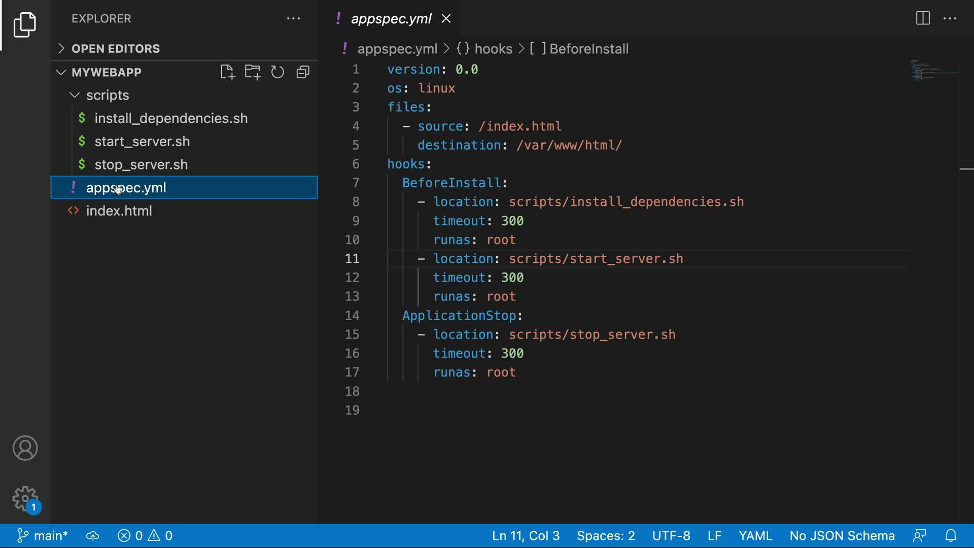Open the Accounts icon
Image resolution: width=974 pixels, height=548 pixels.
tap(25, 448)
